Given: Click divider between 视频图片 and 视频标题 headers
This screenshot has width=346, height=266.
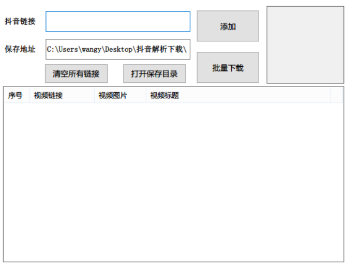Looking at the screenshot, I should click(x=146, y=95).
